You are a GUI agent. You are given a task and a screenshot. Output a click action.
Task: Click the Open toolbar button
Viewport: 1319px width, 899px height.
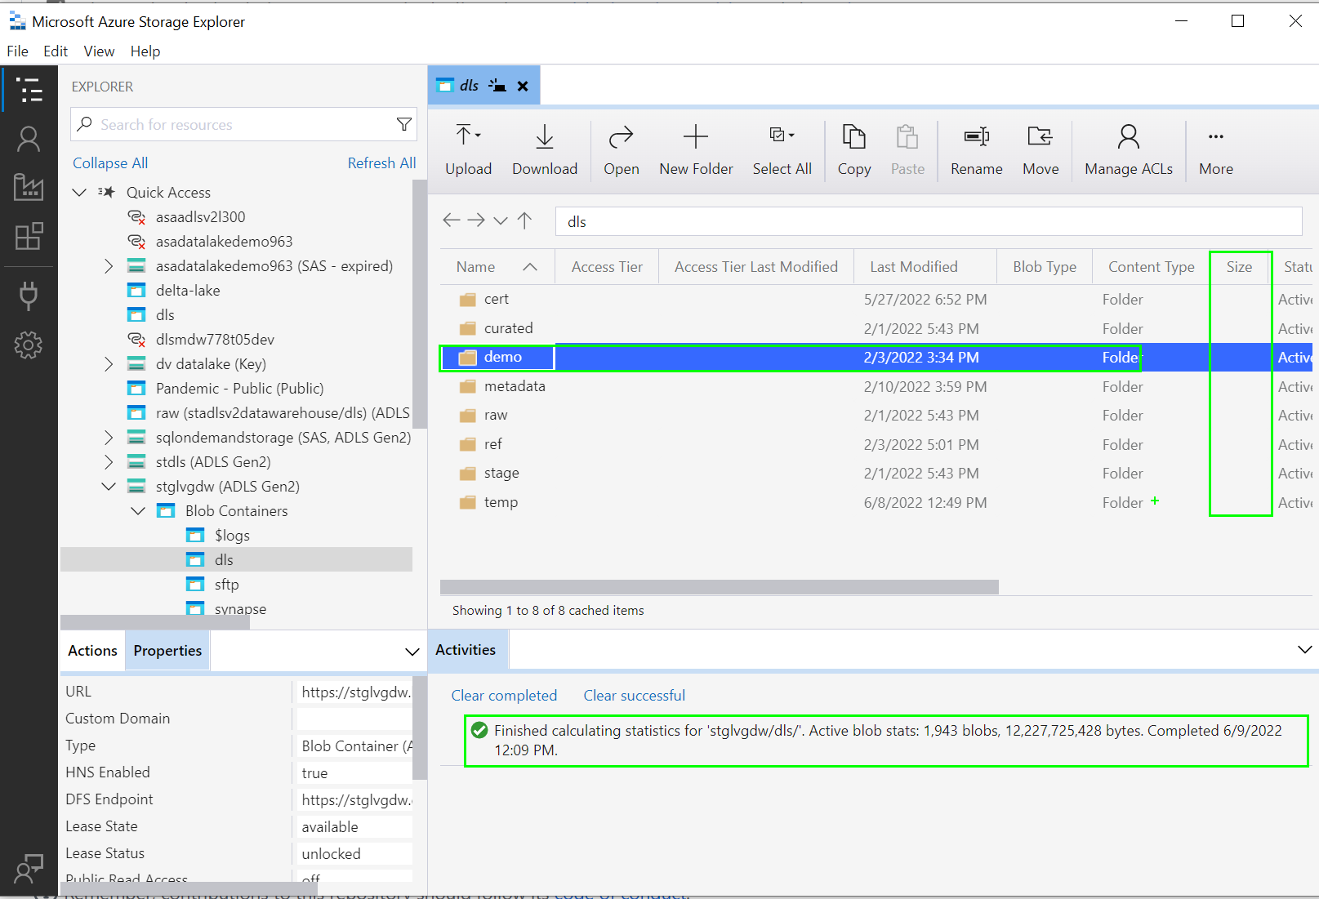pos(621,150)
